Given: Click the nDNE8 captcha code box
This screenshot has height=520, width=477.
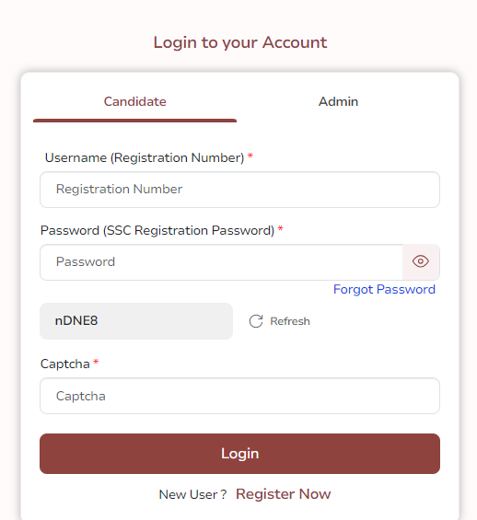Looking at the screenshot, I should [136, 321].
